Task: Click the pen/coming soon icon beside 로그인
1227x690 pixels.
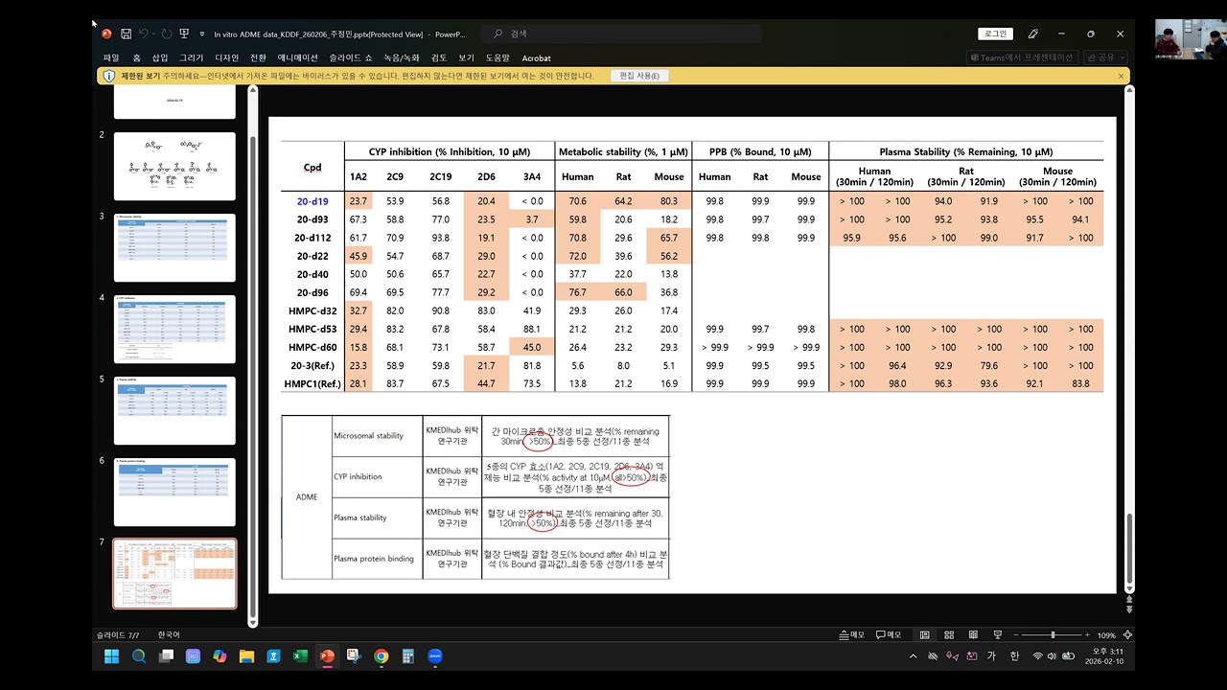Action: click(x=1033, y=34)
